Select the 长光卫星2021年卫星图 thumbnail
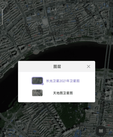 (37, 81)
